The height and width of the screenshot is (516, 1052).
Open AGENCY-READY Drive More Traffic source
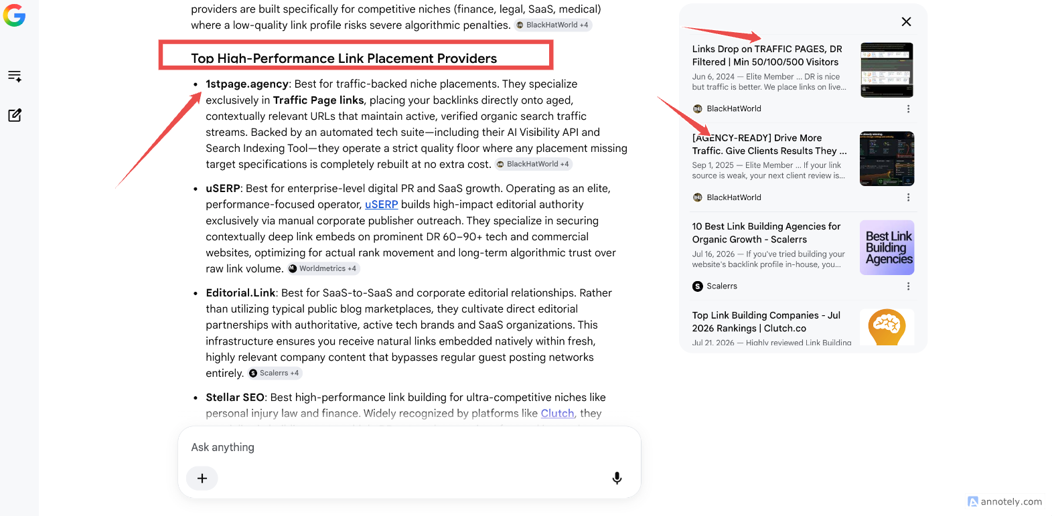pos(769,145)
